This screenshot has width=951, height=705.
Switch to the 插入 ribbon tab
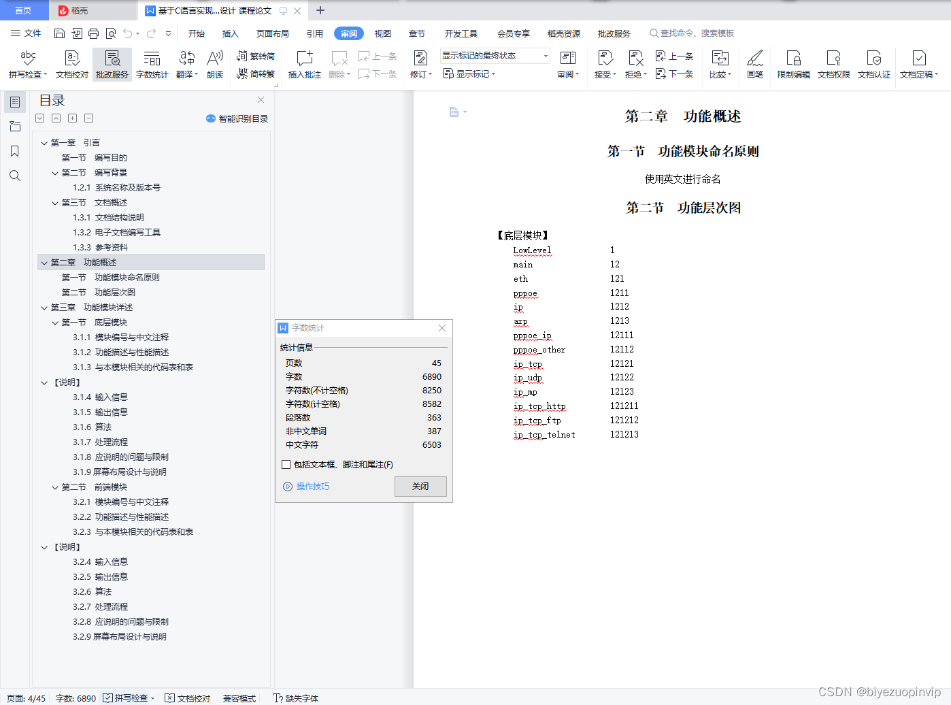click(x=231, y=33)
